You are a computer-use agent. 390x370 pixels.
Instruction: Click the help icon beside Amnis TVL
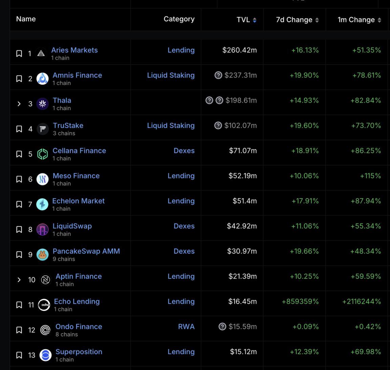point(218,75)
